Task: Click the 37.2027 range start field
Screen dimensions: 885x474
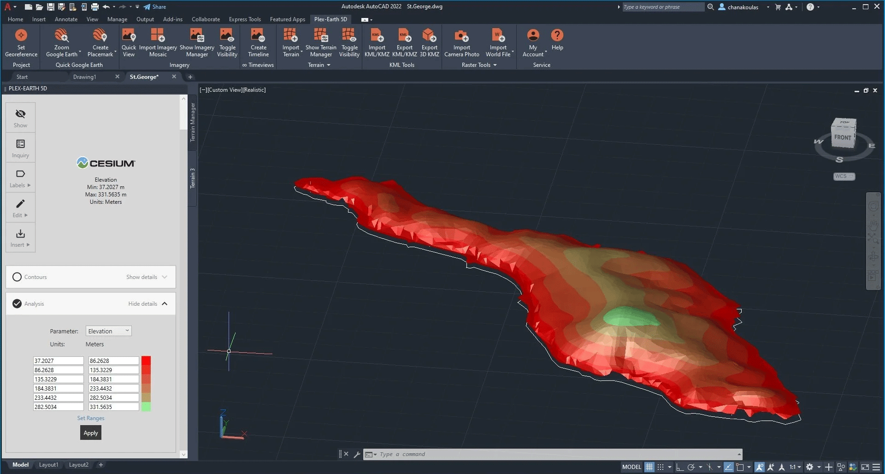Action: [59, 361]
